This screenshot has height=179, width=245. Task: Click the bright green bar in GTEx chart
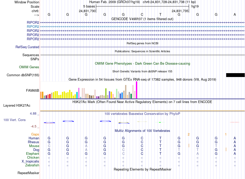[x=106, y=93]
